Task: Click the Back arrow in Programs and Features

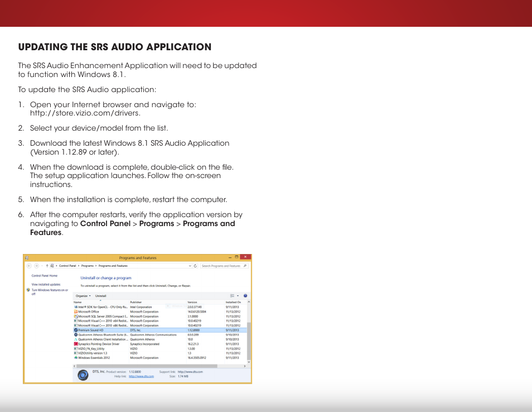Action: tap(29, 266)
